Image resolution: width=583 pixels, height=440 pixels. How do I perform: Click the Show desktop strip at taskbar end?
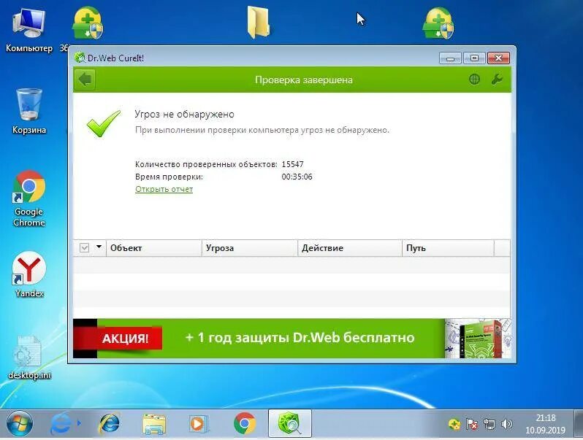tap(578, 424)
